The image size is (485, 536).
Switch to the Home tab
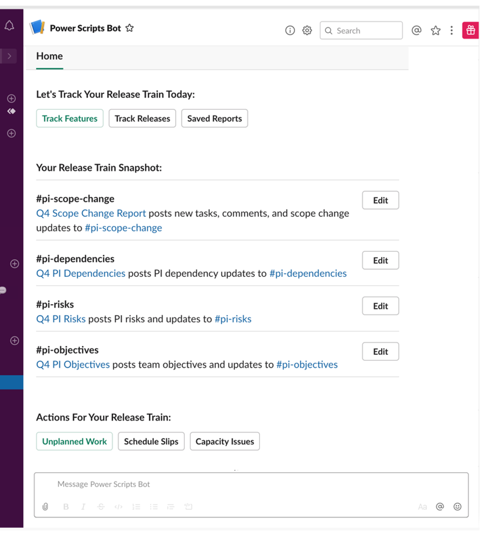[49, 56]
